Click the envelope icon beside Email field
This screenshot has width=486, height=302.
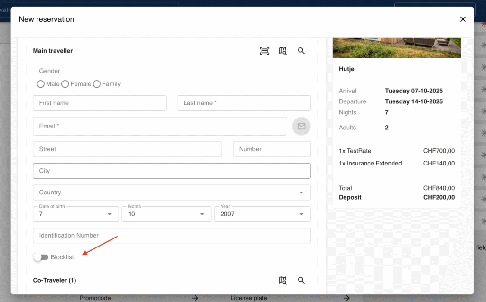[x=301, y=127]
